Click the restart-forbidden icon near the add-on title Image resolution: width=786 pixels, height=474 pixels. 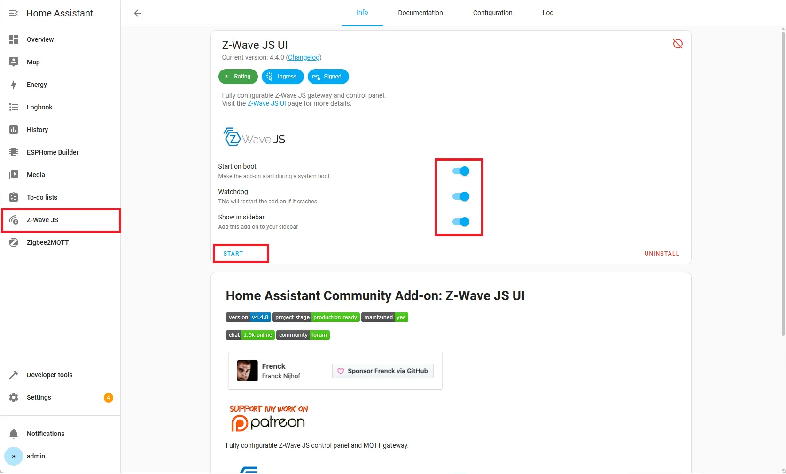(x=677, y=43)
